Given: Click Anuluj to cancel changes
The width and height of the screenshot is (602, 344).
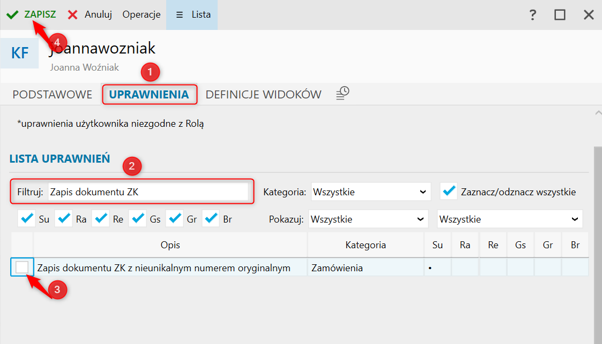Looking at the screenshot, I should [90, 15].
